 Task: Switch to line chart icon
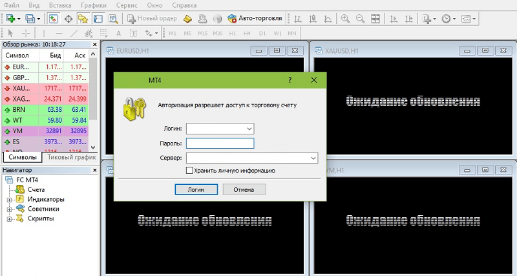[x=328, y=19]
